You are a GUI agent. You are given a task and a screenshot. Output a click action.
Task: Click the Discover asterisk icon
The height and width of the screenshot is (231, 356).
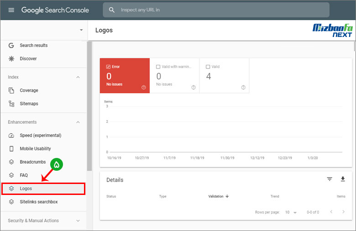pyautogui.click(x=11, y=58)
